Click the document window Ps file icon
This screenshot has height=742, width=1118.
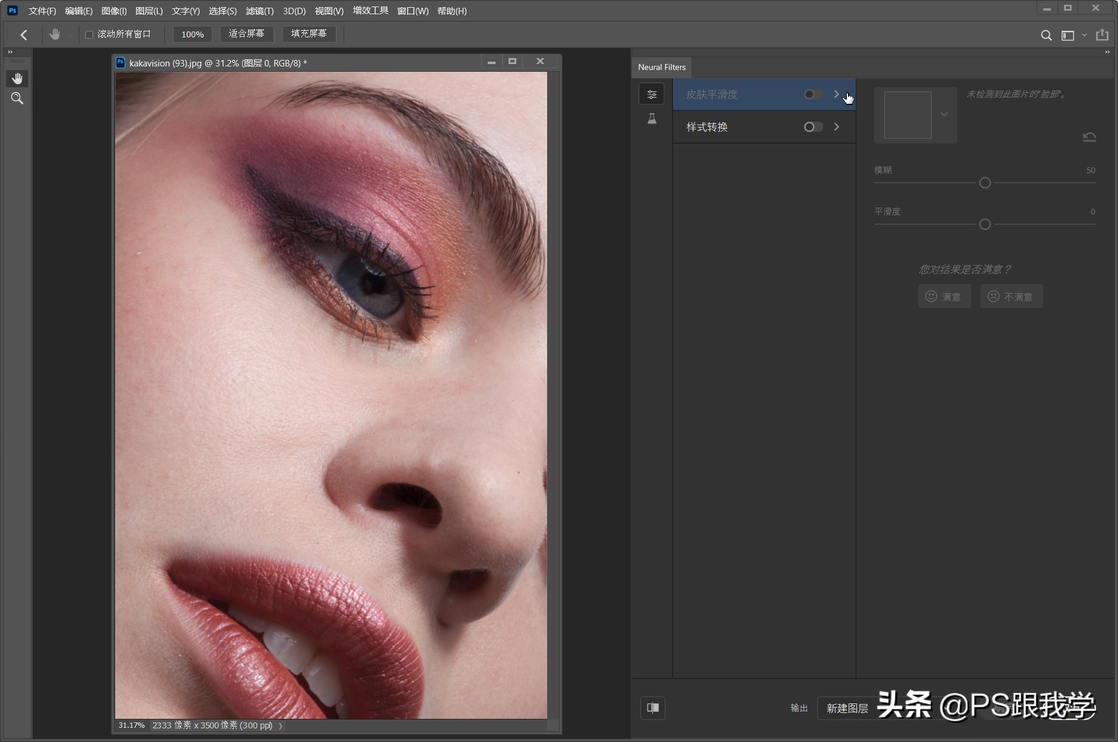pyautogui.click(x=120, y=62)
